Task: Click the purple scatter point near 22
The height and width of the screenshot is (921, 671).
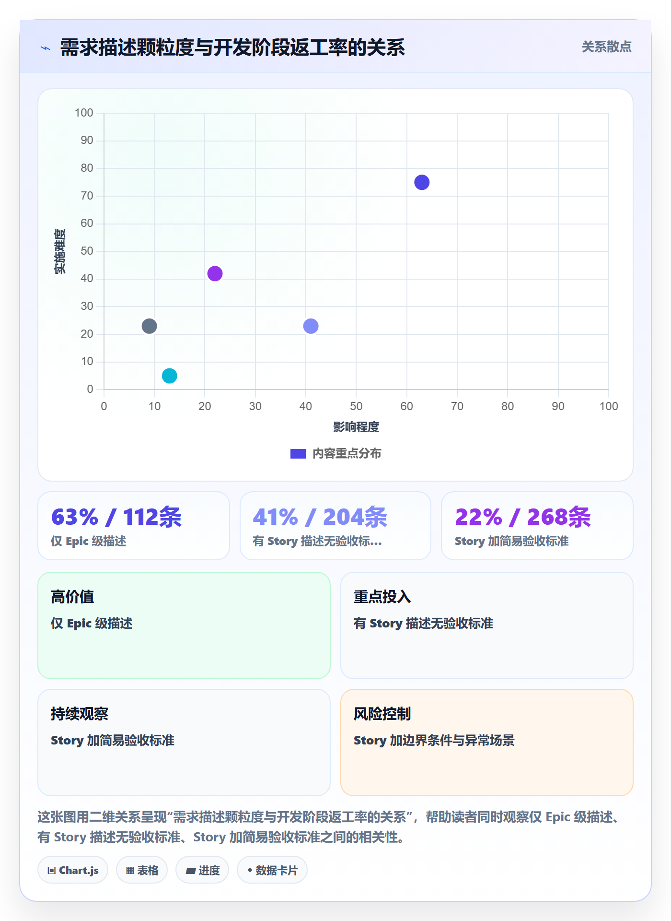Action: point(215,273)
